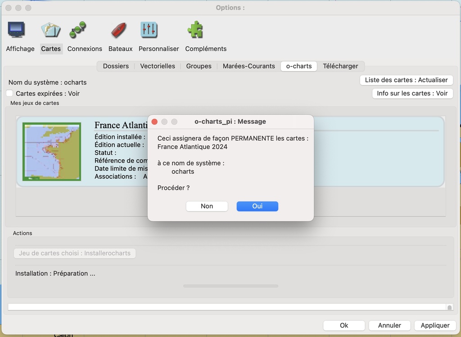Click the 'Statut :' label
Viewport: 461px width, 337px height.
pos(105,153)
